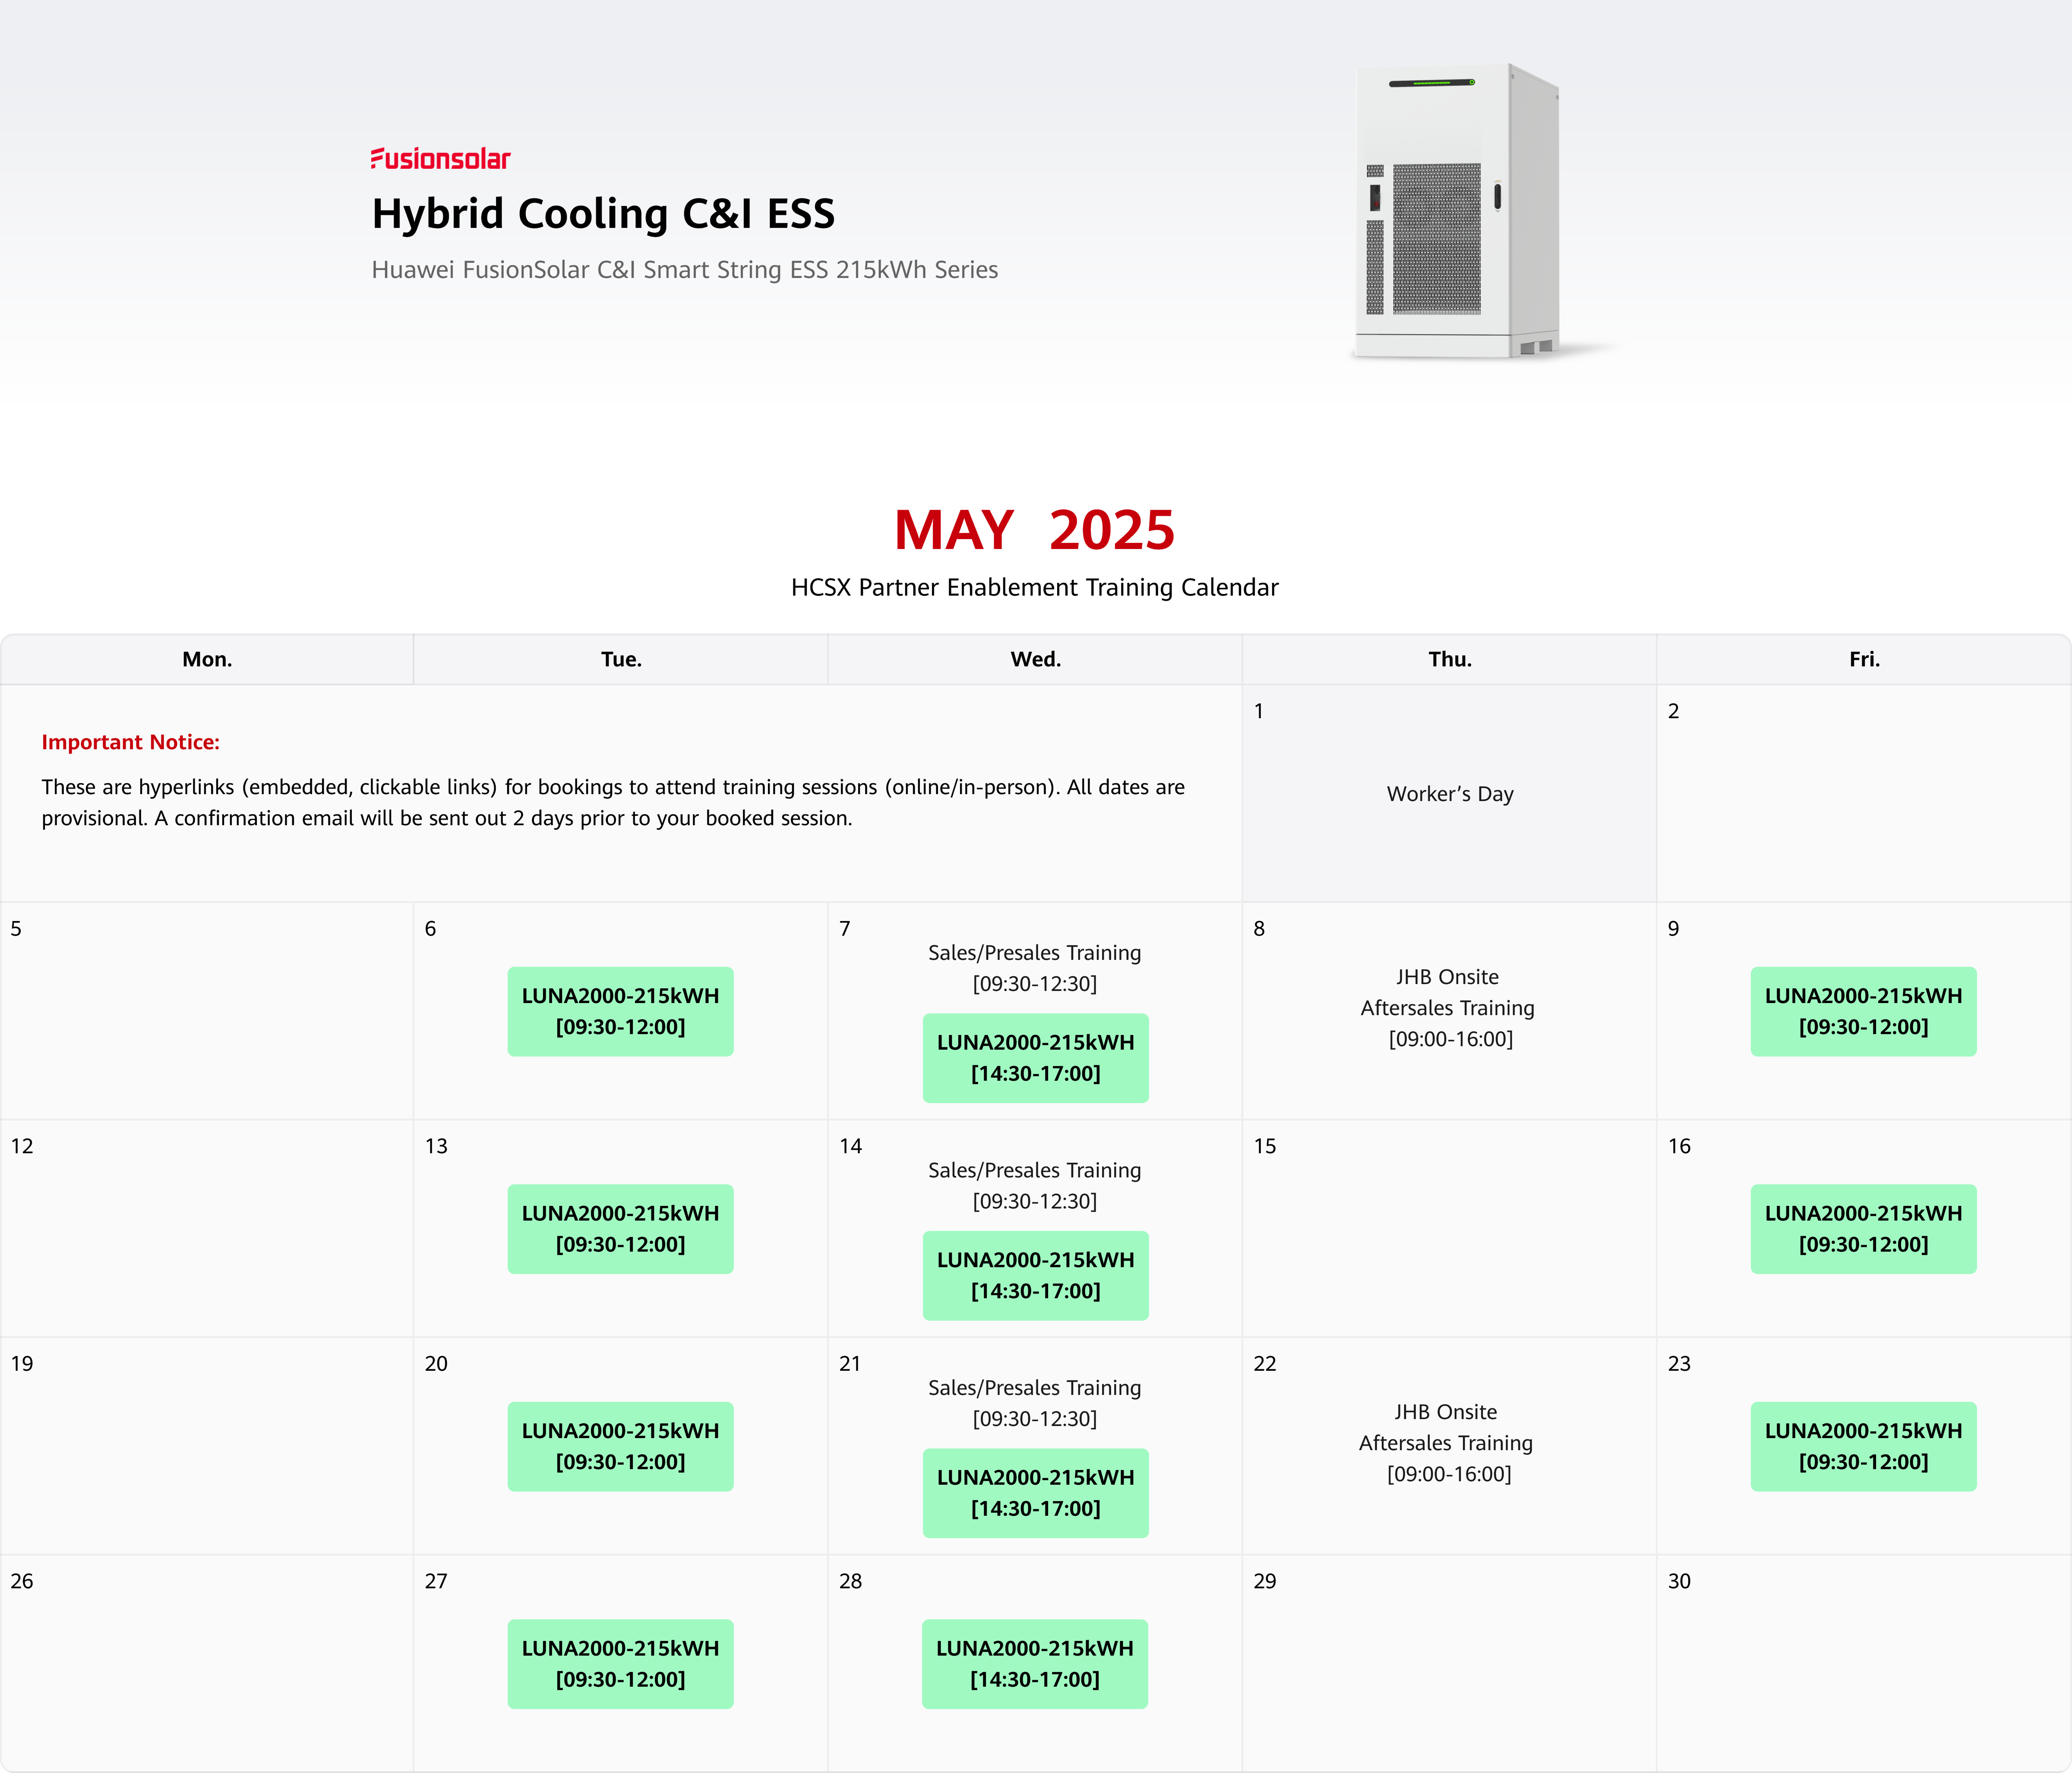Click the Thu. column header
2072x1773 pixels.
(x=1450, y=659)
